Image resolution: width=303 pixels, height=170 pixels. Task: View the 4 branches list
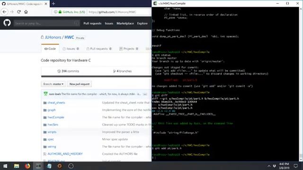pyautogui.click(x=122, y=71)
